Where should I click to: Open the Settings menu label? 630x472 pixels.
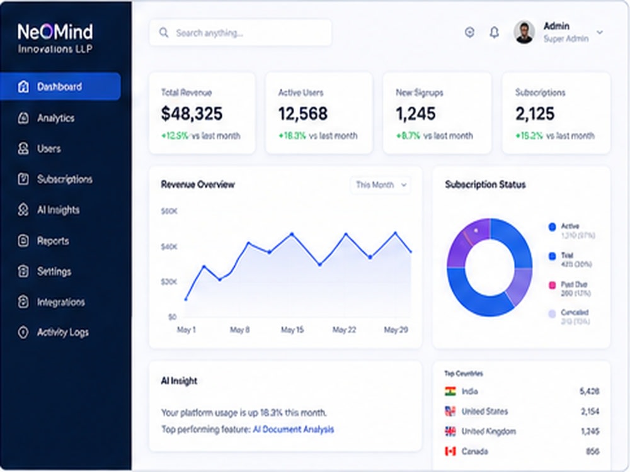coord(54,271)
